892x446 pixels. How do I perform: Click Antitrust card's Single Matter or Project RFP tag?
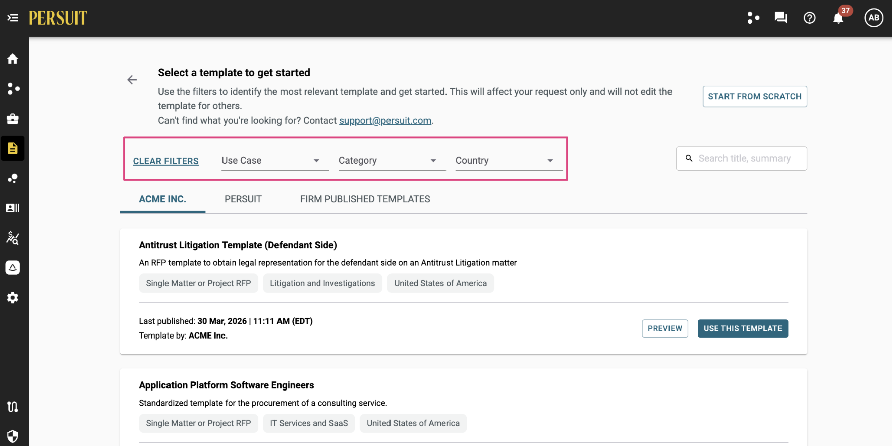(198, 284)
